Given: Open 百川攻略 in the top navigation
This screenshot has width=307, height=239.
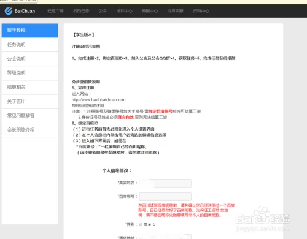Looking at the screenshot, I should click(175, 11).
